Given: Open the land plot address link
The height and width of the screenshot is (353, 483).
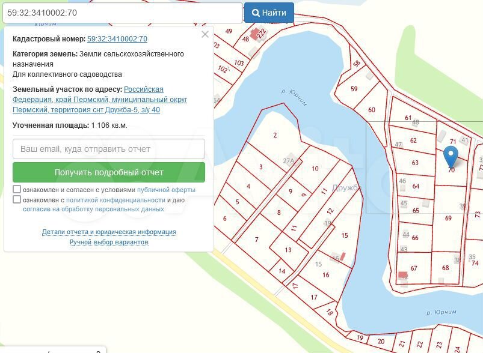Looking at the screenshot, I should click(x=100, y=100).
